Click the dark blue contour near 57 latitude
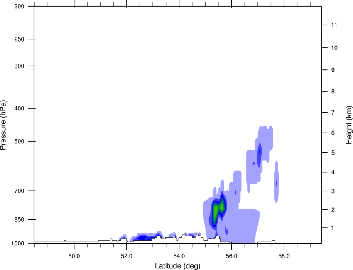The image size is (353, 270). [x=259, y=155]
